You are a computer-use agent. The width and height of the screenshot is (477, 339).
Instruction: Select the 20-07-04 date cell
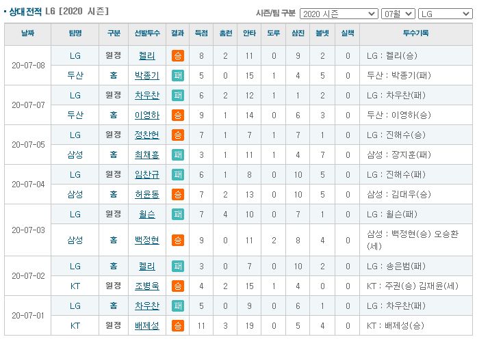point(28,185)
